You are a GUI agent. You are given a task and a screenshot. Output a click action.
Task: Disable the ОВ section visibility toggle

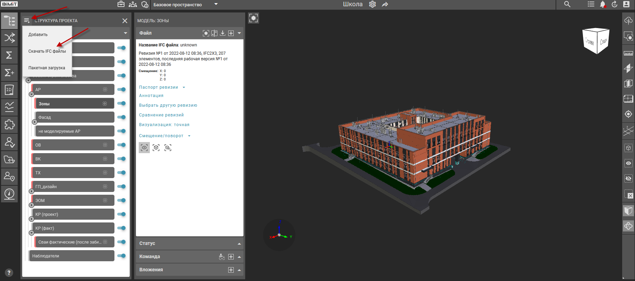pyautogui.click(x=121, y=145)
